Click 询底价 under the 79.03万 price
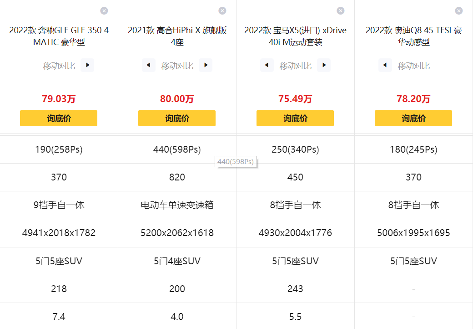The height and width of the screenshot is (329, 473). coord(59,118)
